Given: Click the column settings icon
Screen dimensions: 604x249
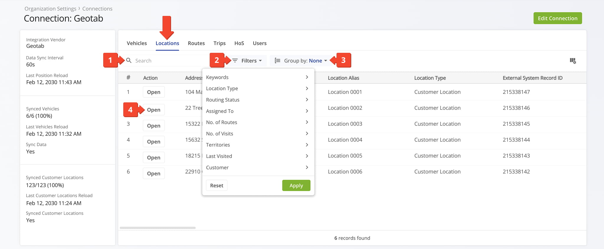Looking at the screenshot, I should (573, 61).
